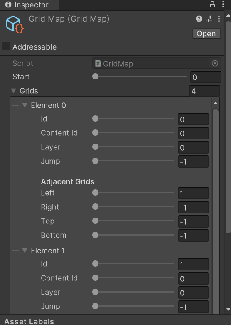Open the component presets slider icon

click(209, 19)
